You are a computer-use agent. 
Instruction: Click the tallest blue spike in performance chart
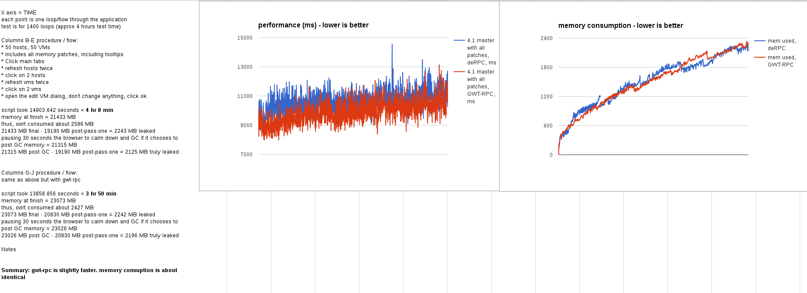coord(392,46)
